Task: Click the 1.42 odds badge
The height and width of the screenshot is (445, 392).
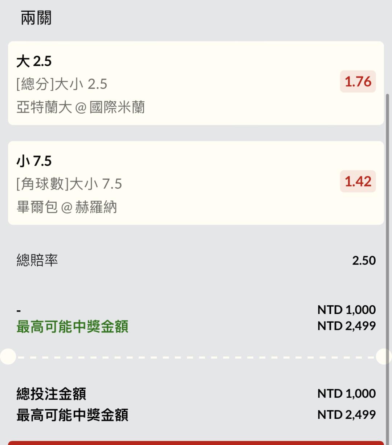Action: coord(358,181)
